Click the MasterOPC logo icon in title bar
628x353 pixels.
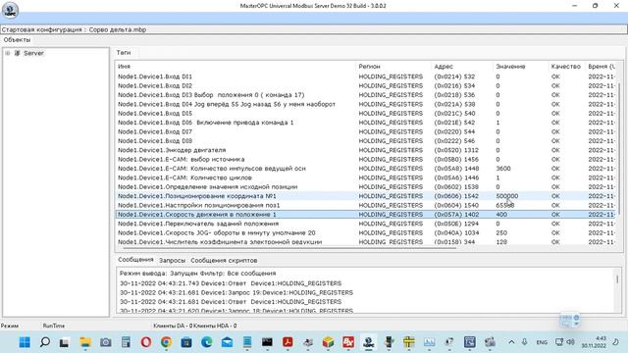pyautogui.click(x=10, y=11)
